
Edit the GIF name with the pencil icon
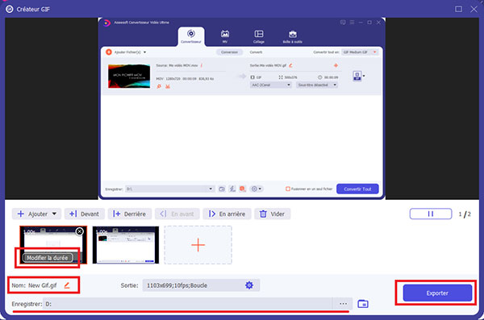tap(67, 285)
